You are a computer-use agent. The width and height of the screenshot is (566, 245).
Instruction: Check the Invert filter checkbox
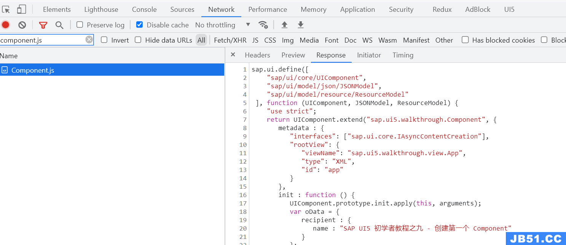coord(104,40)
